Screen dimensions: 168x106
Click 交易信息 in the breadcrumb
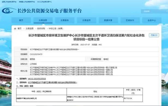29,28
